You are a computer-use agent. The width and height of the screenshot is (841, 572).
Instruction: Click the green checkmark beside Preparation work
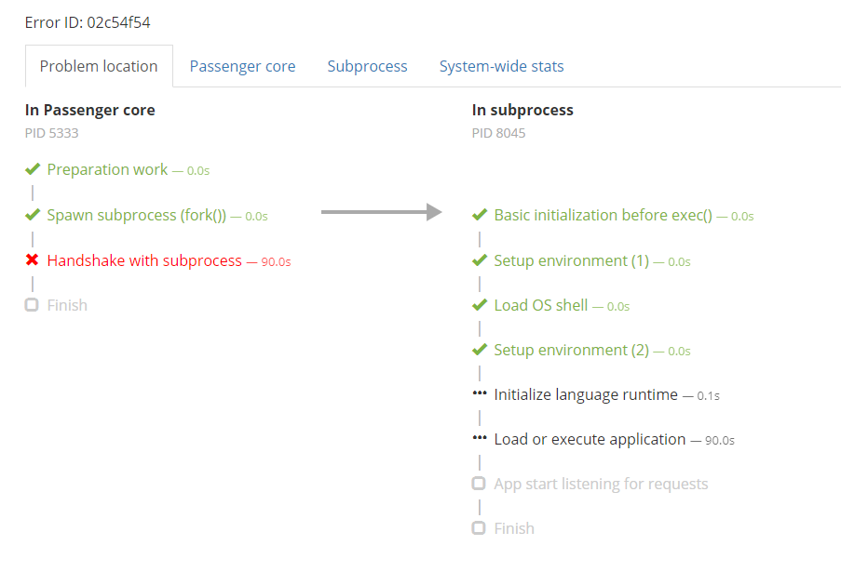pyautogui.click(x=33, y=169)
